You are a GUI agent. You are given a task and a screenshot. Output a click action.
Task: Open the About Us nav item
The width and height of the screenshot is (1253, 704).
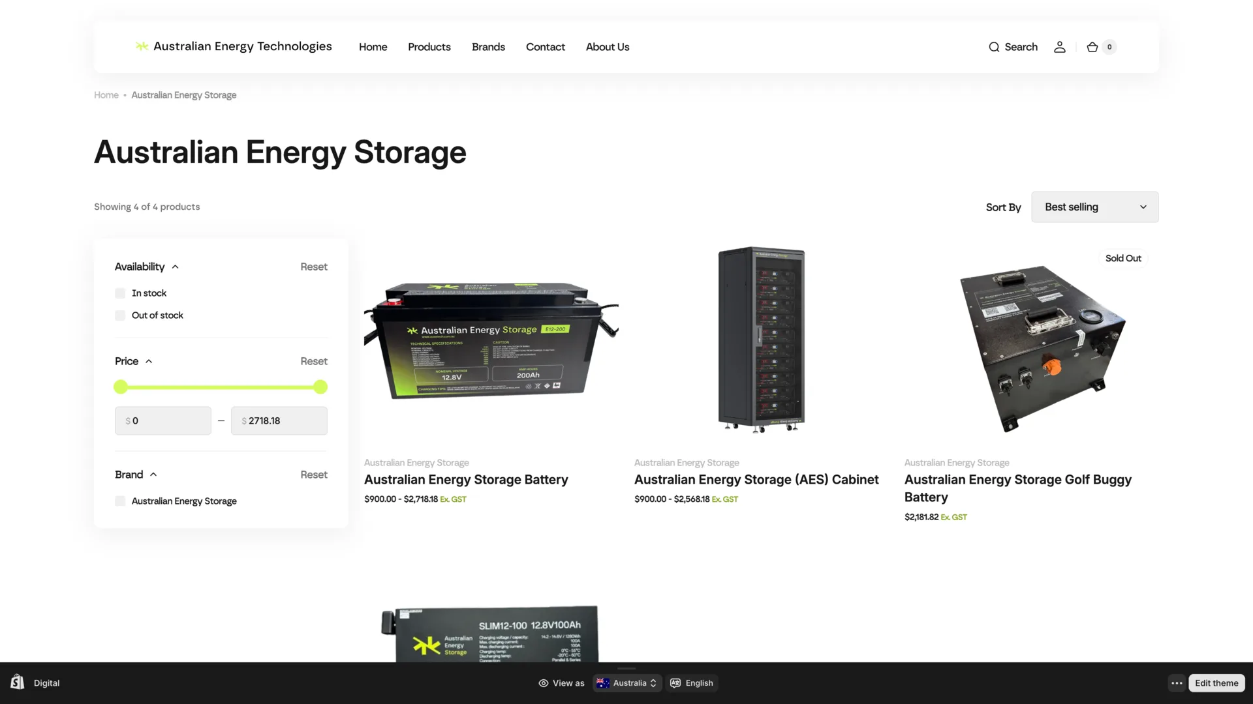tap(608, 47)
